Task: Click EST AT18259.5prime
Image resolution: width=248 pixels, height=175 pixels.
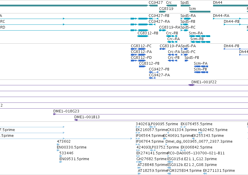Action: point(153,171)
